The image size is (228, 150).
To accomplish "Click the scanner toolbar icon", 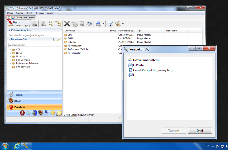I will [89, 24].
